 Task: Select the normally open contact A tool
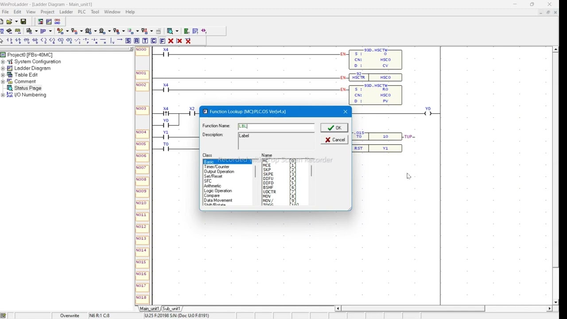10,41
